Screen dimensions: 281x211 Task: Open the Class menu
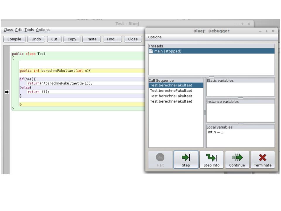point(8,30)
